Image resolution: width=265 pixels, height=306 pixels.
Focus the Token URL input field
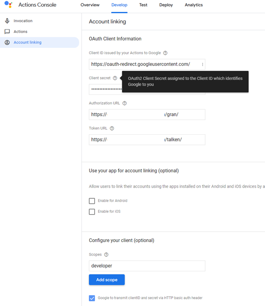(x=147, y=139)
